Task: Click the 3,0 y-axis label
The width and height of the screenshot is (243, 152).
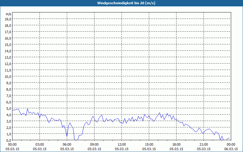Action: (x=9, y=121)
